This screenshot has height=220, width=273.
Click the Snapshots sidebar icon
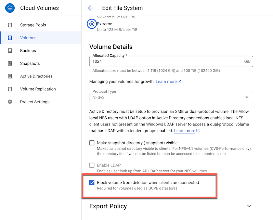10,63
